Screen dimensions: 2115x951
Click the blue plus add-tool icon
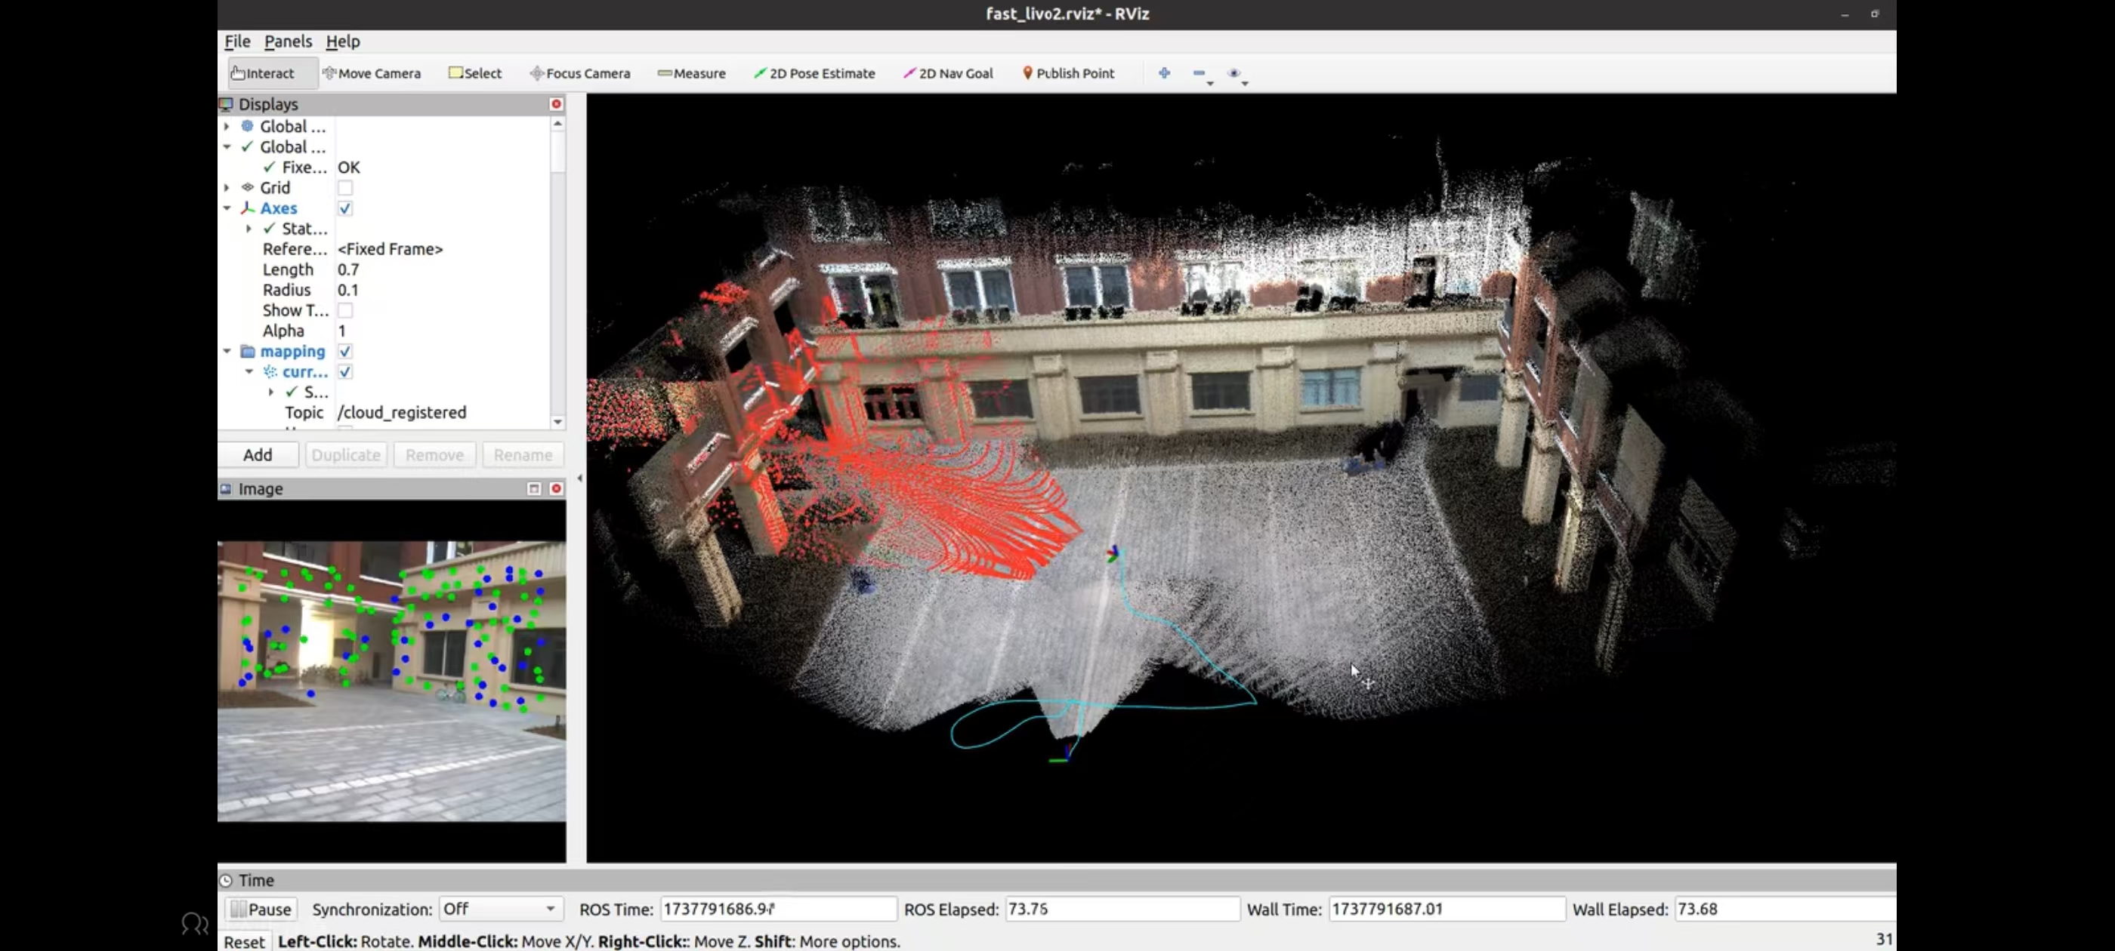coord(1164,73)
